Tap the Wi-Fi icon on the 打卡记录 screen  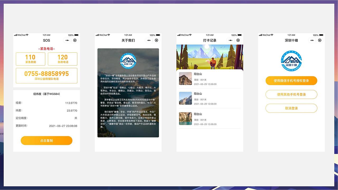point(190,35)
